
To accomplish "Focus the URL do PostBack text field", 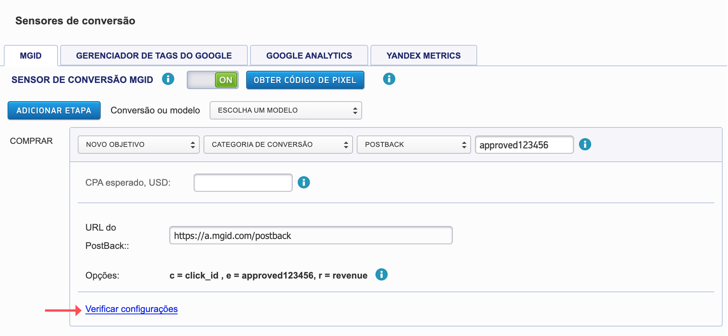I will [311, 236].
